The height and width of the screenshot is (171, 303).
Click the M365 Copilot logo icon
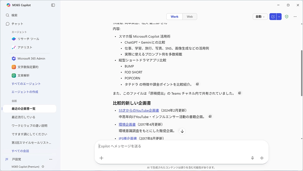click(8, 5)
